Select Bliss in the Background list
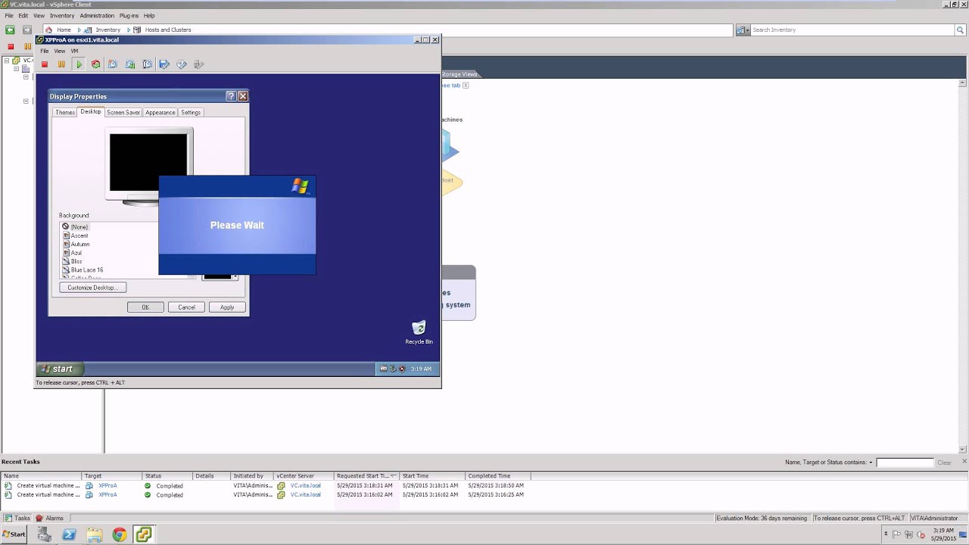The width and height of the screenshot is (969, 545). click(76, 261)
